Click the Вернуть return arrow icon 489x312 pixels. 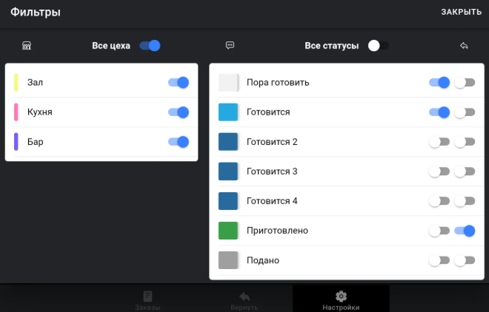(x=244, y=295)
